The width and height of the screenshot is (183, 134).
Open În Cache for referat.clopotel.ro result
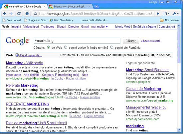76,116
